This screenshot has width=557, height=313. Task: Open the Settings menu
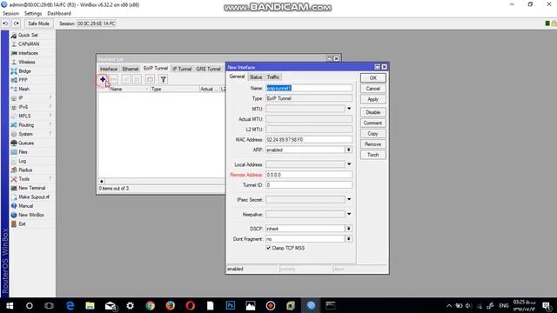[x=33, y=14]
